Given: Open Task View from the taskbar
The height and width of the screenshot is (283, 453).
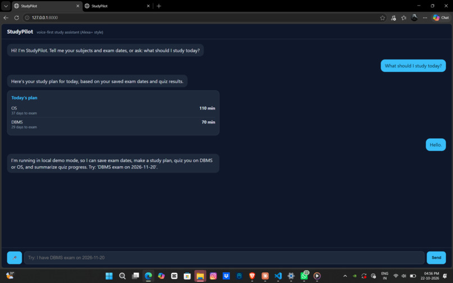Looking at the screenshot, I should [x=135, y=276].
